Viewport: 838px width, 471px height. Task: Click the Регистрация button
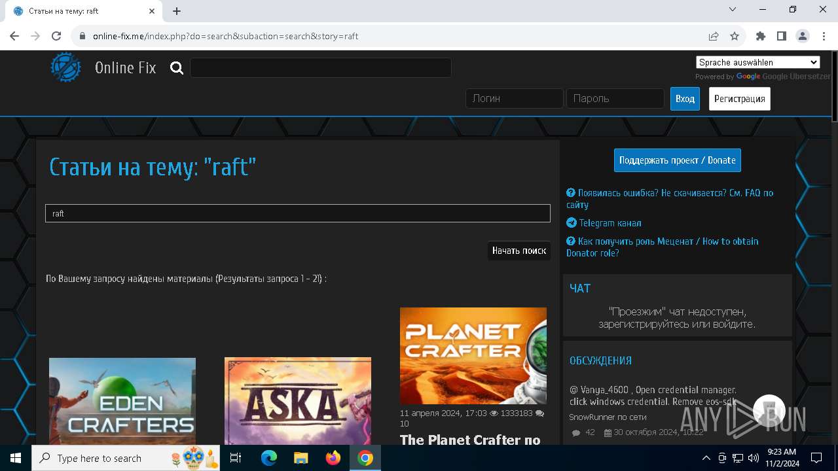tap(740, 99)
